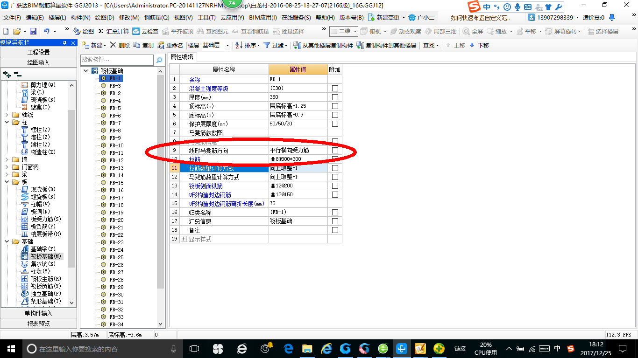Screen dimensions: 638x358
Task: Copy component using 复制
Action: point(143,45)
